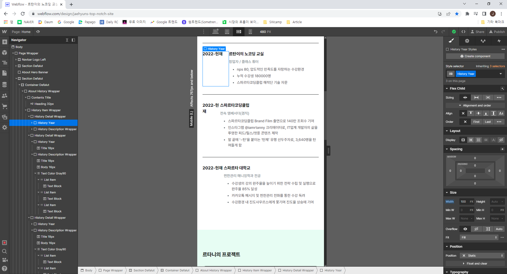Open the site Settings gear in sidebar
507x274 pixels.
click(x=4, y=127)
